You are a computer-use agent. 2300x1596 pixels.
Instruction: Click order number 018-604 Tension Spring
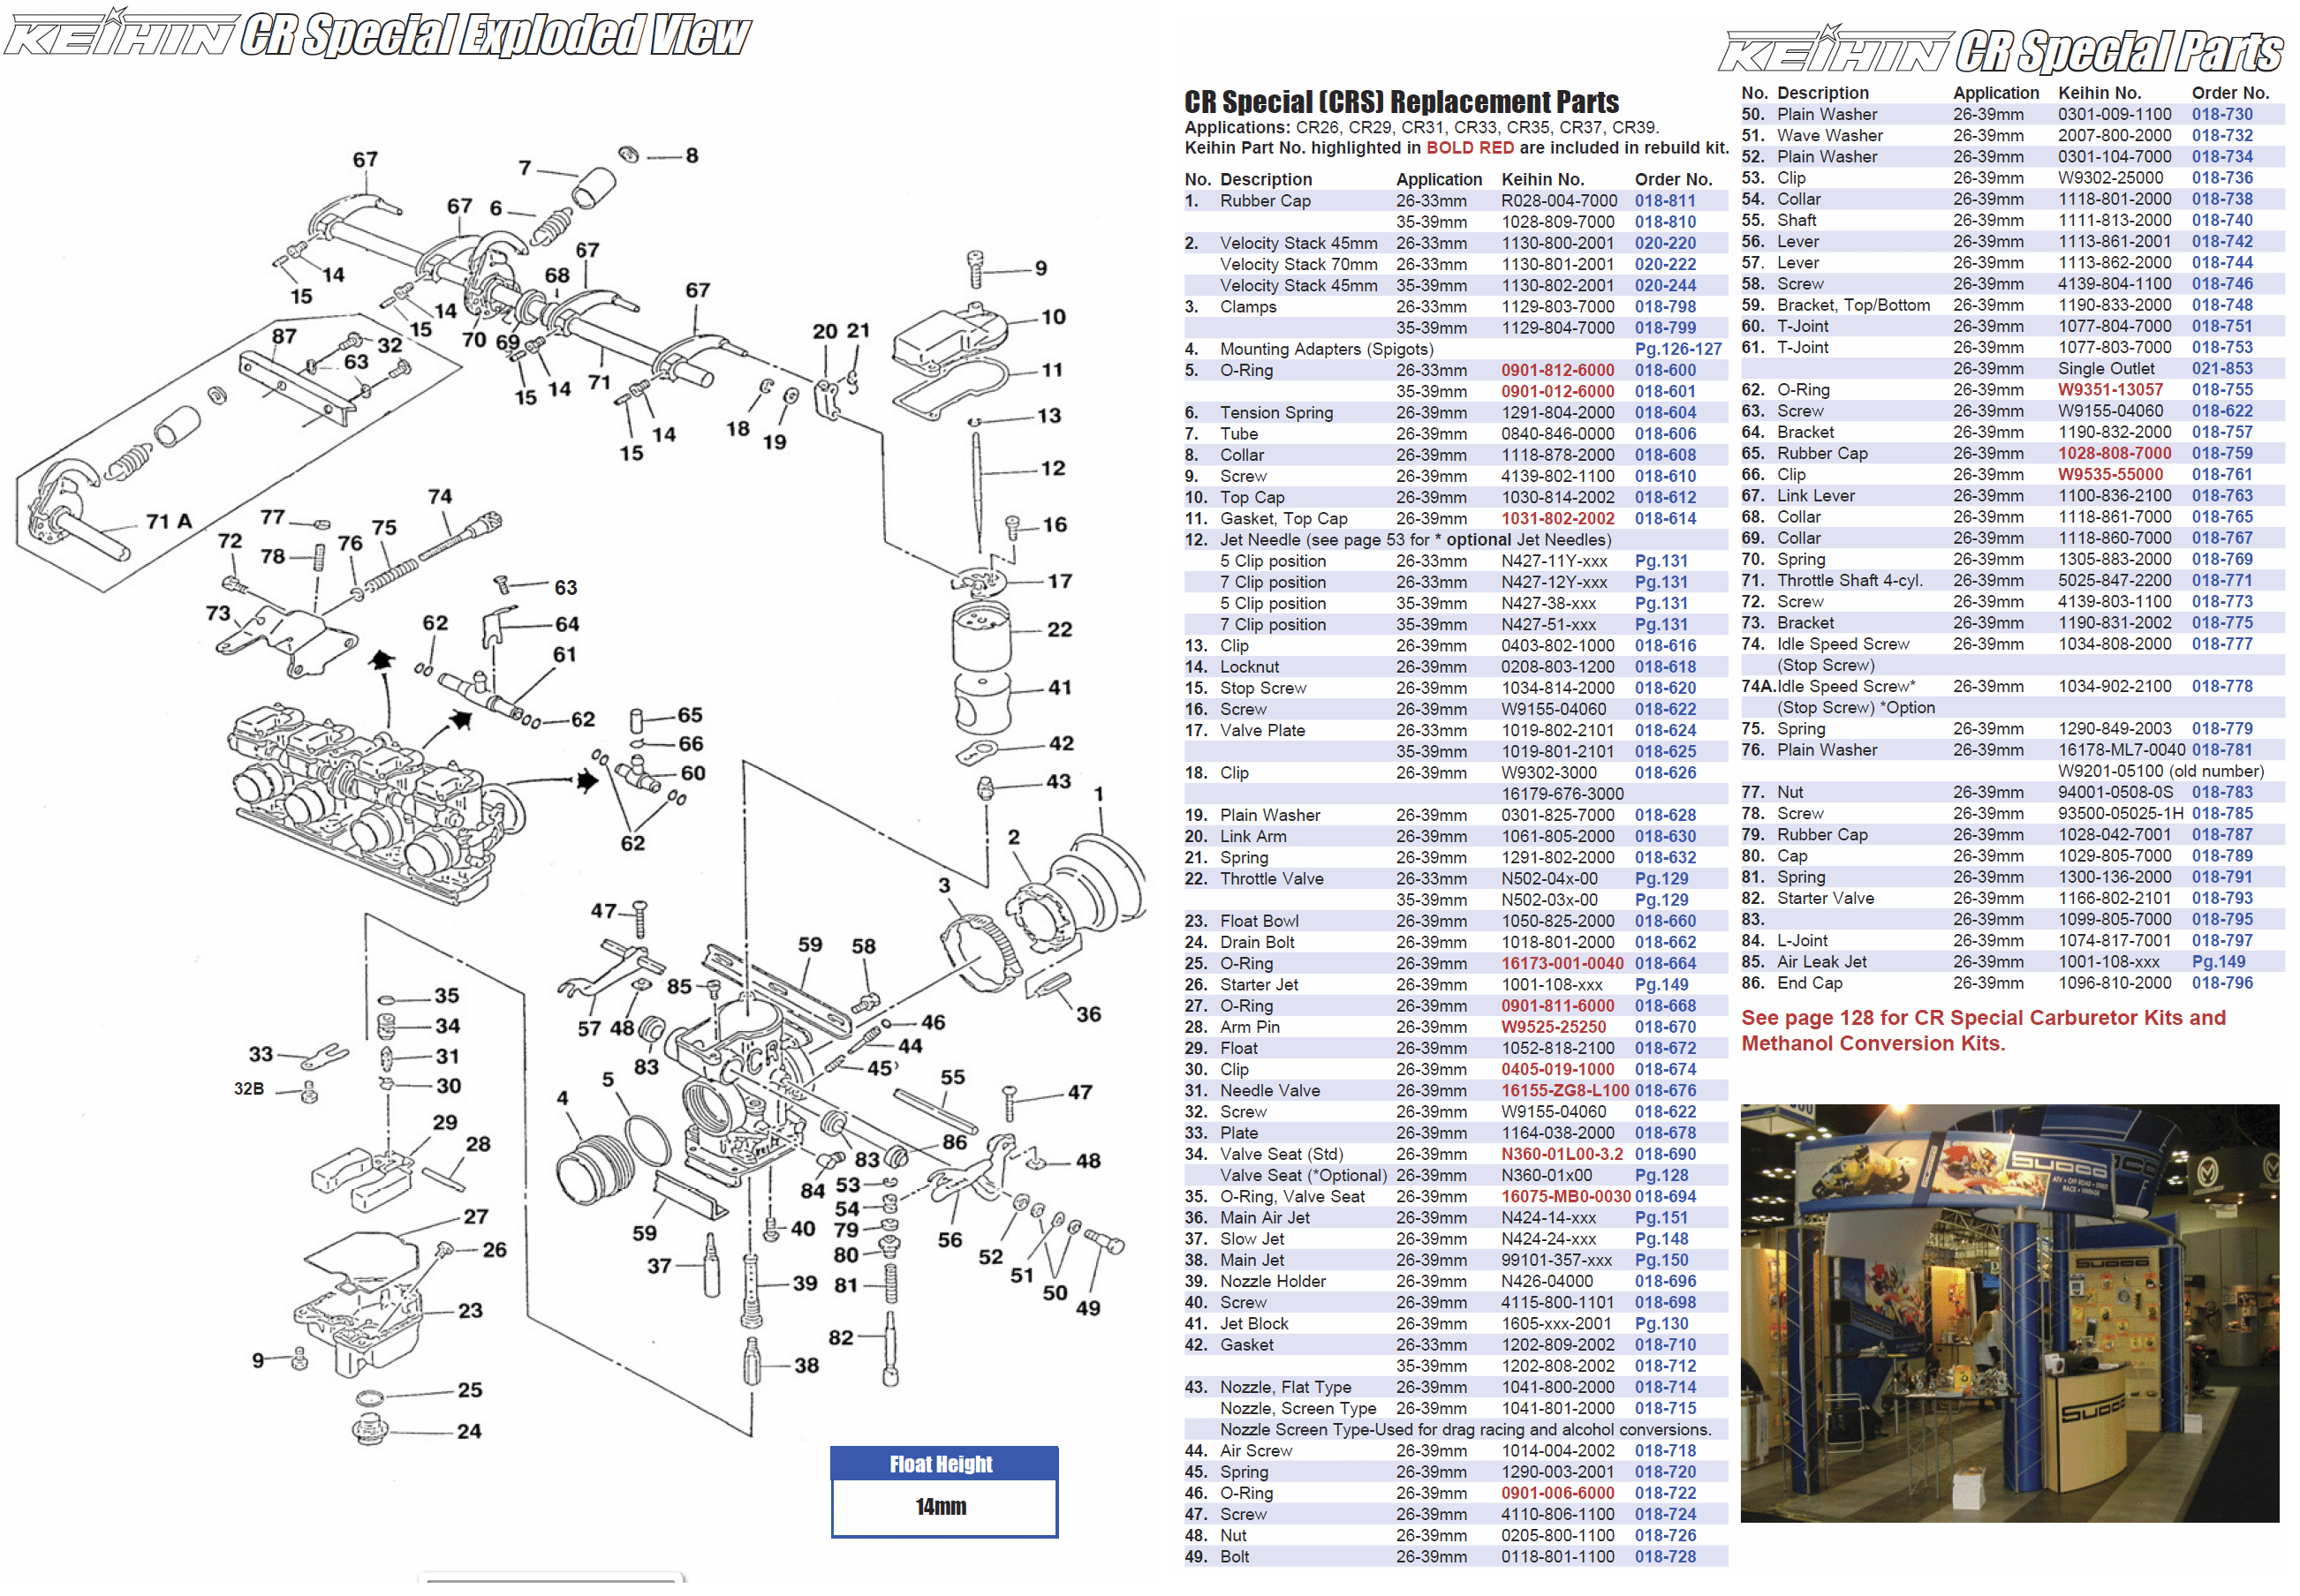click(1665, 413)
